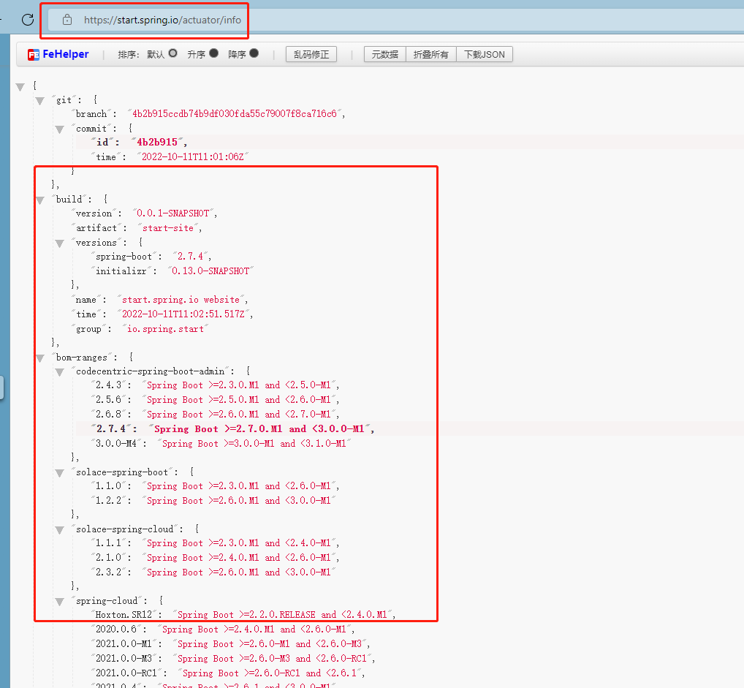Click the "1.1.0" key under solace-spring-boot
Image resolution: width=744 pixels, height=688 pixels.
tap(109, 486)
